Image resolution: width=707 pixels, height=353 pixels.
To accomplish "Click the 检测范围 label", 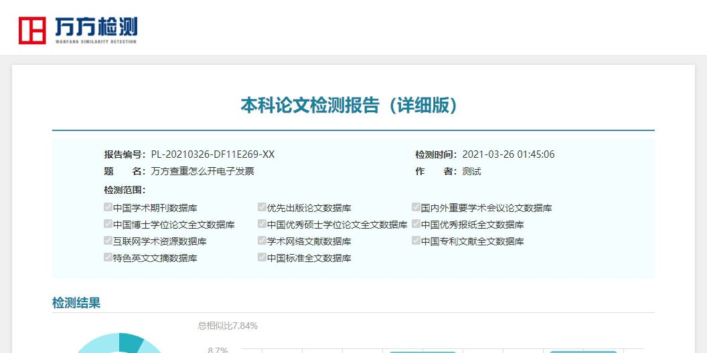I will [125, 190].
